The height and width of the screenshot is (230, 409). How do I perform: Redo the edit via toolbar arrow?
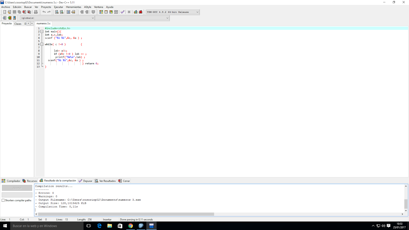pos(49,12)
